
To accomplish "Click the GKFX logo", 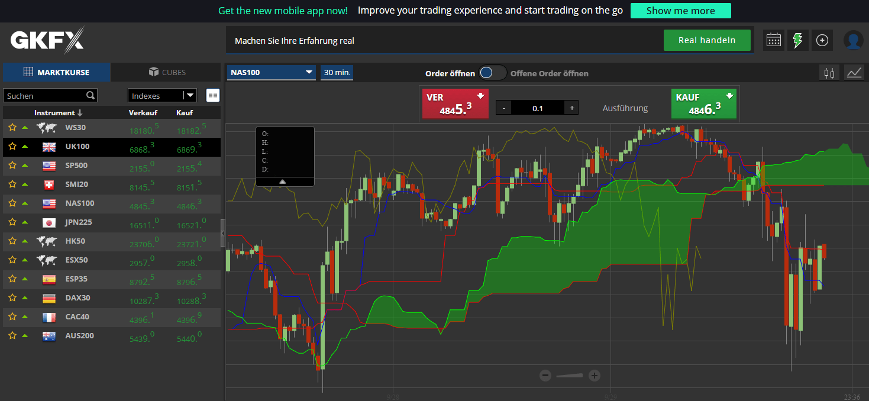I will coord(47,40).
